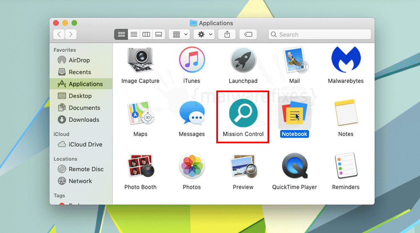Select the Notes app icon
Viewport: 420px width, 233px height.
pos(346,113)
